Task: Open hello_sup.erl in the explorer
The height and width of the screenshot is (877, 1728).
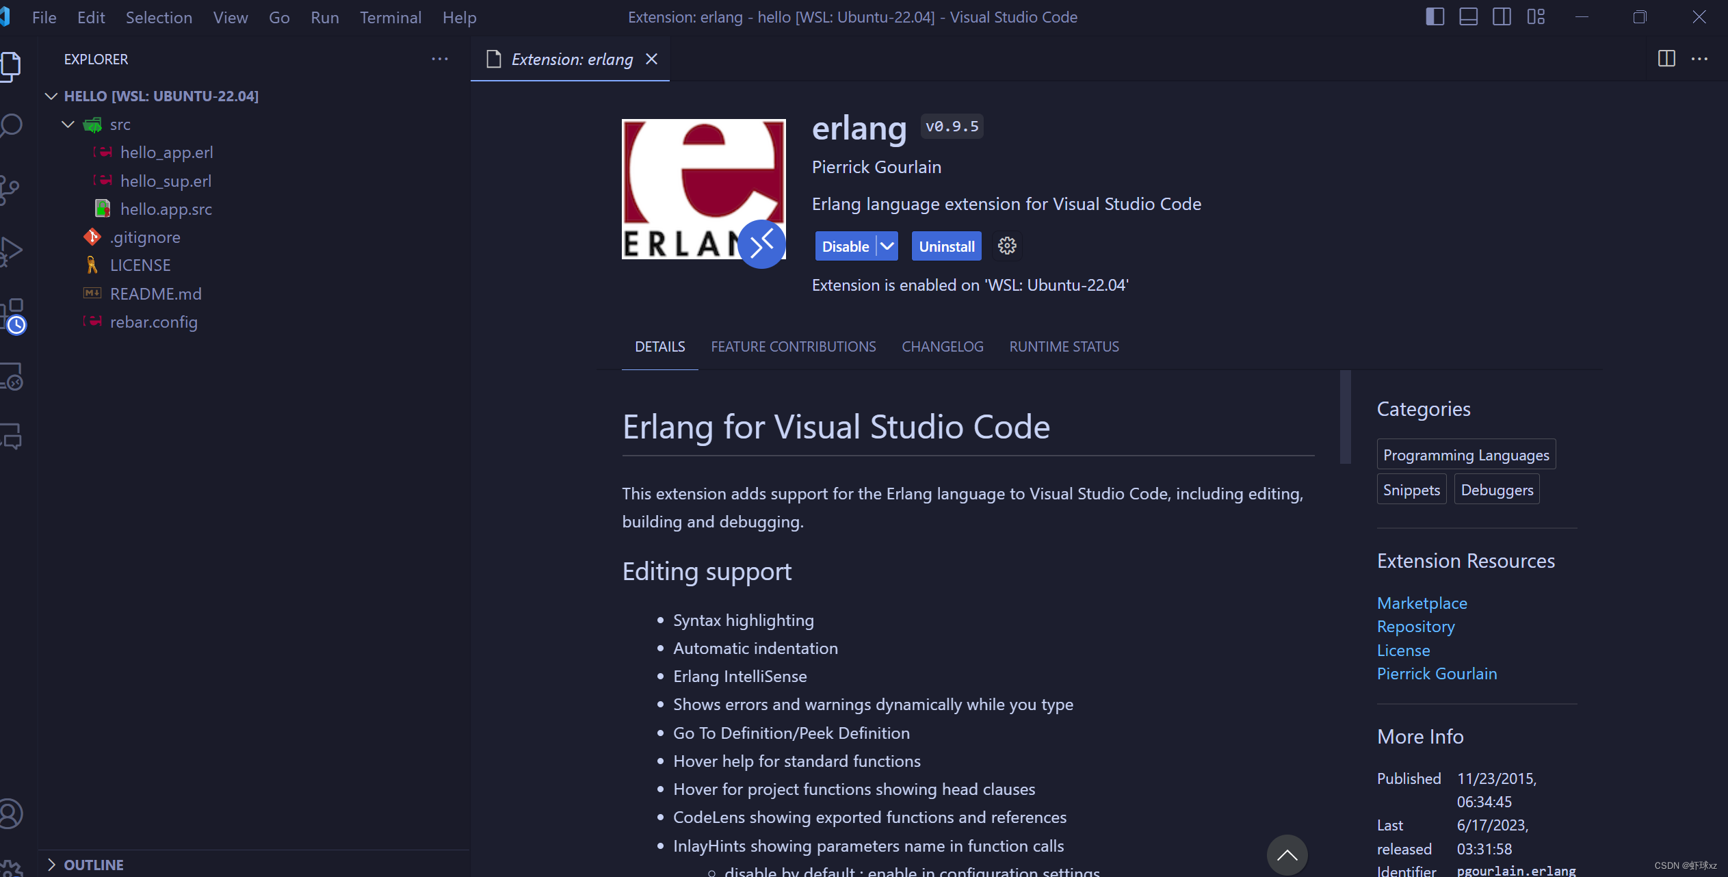Action: tap(166, 181)
